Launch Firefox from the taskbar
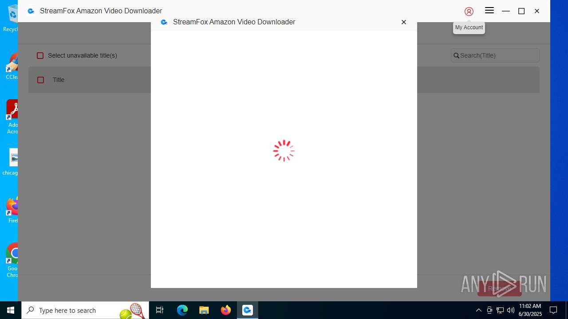 coord(226,310)
